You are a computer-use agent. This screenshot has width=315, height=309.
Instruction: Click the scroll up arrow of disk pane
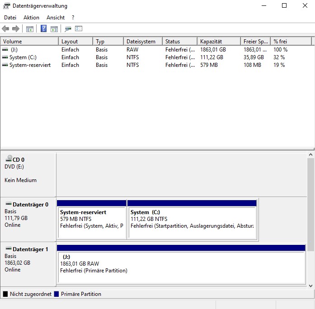click(x=310, y=154)
